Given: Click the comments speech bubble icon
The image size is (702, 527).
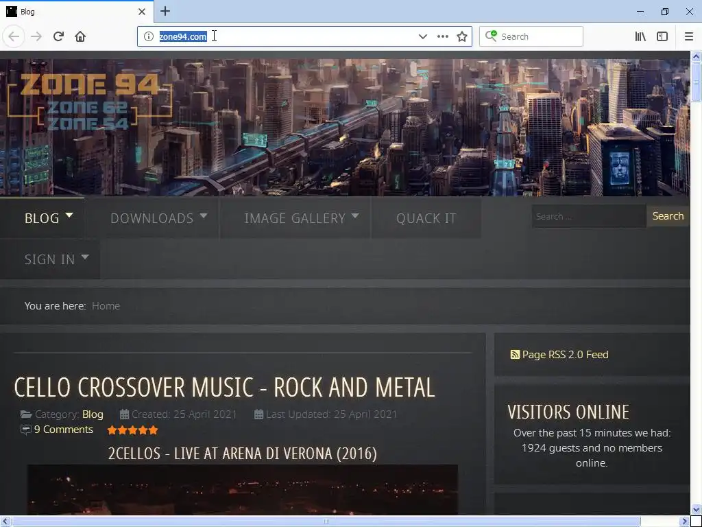Looking at the screenshot, I should tap(26, 430).
